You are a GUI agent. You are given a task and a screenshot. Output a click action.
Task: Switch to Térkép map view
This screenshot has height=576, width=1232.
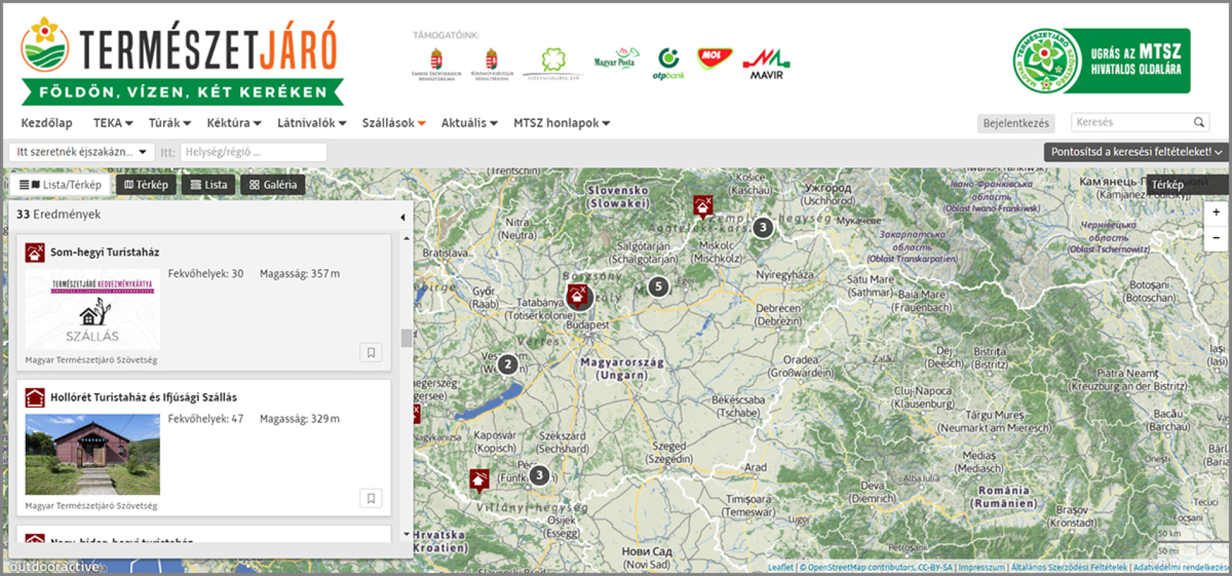146,185
